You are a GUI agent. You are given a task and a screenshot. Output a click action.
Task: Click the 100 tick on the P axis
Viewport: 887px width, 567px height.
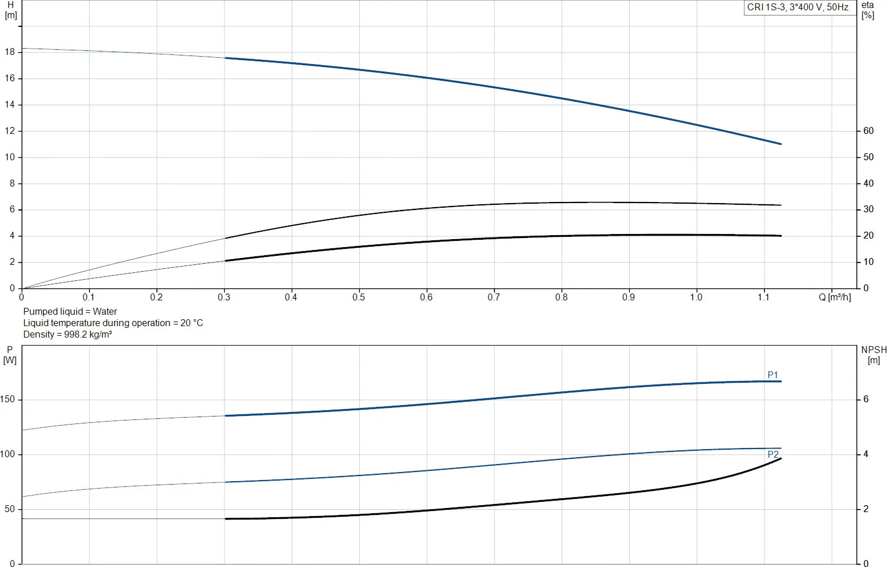pyautogui.click(x=7, y=454)
